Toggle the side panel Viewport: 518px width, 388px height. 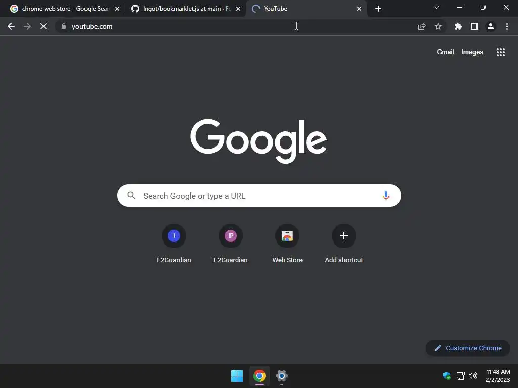pos(474,26)
